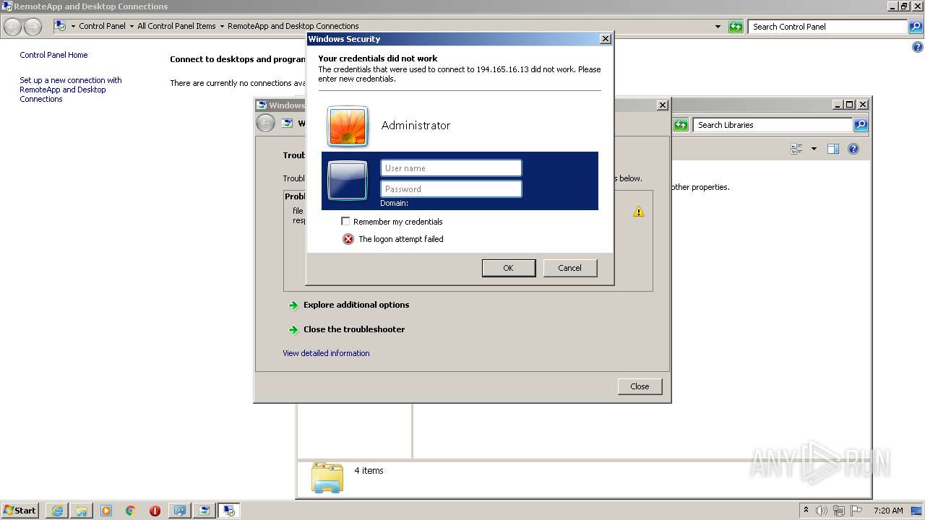Switch to the troubleshooter taskbar button
The width and height of the screenshot is (925, 520).
pyautogui.click(x=205, y=511)
